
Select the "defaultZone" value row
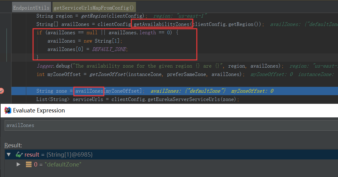click(x=171, y=165)
